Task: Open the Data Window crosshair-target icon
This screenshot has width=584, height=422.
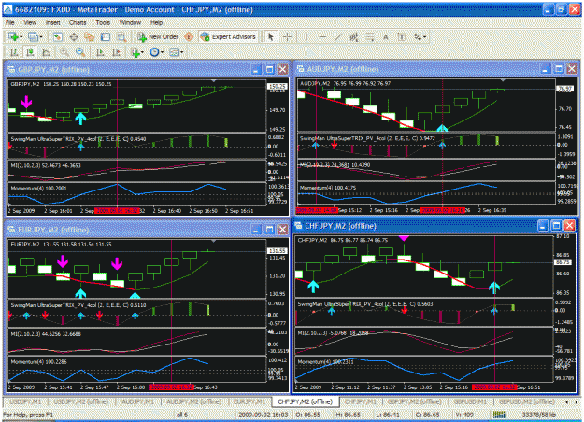Action: coord(74,36)
